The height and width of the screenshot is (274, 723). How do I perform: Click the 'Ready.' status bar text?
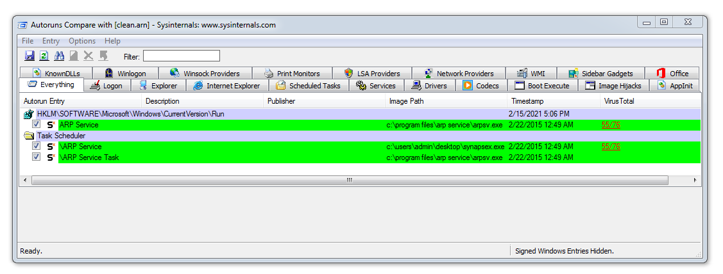31,251
